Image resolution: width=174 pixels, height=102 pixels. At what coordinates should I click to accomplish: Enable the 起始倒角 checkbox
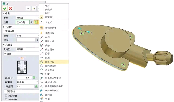(x=6, y=96)
